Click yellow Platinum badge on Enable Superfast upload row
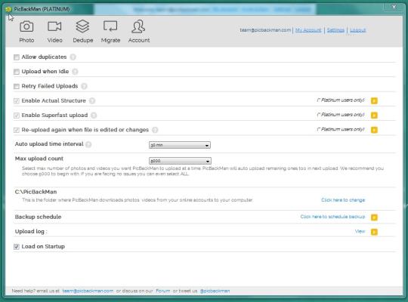This screenshot has height=302, width=408. point(374,116)
